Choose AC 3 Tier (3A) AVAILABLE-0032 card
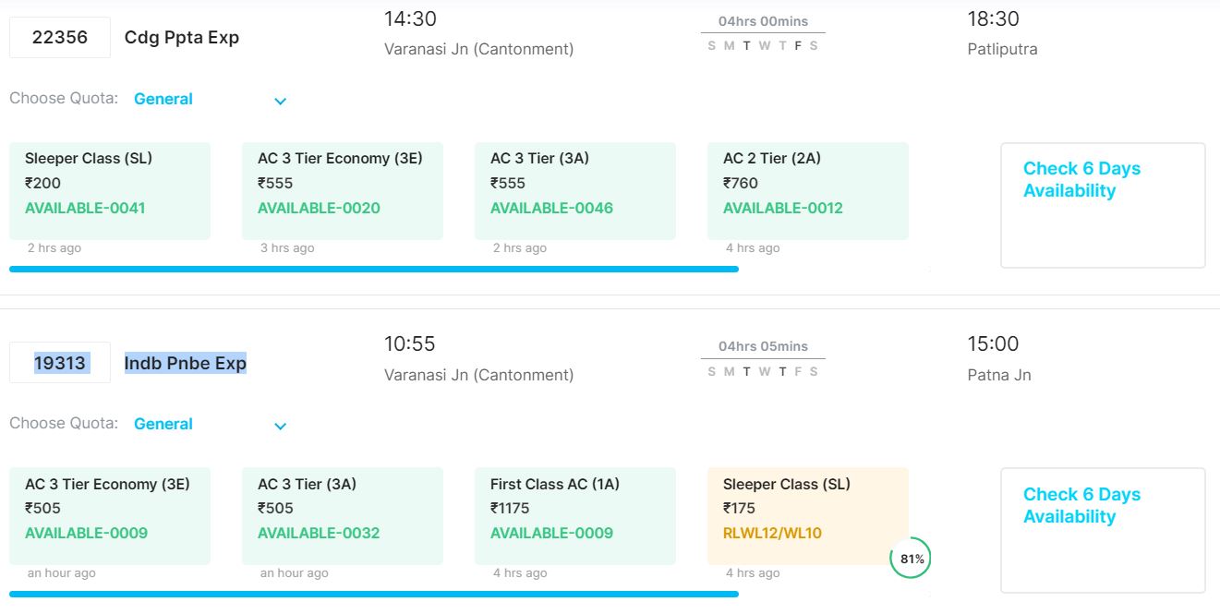 tap(343, 516)
